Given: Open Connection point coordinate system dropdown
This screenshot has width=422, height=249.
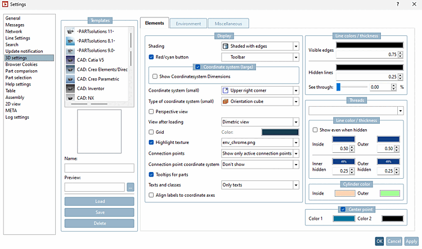Looking at the screenshot, I should tap(260, 164).
